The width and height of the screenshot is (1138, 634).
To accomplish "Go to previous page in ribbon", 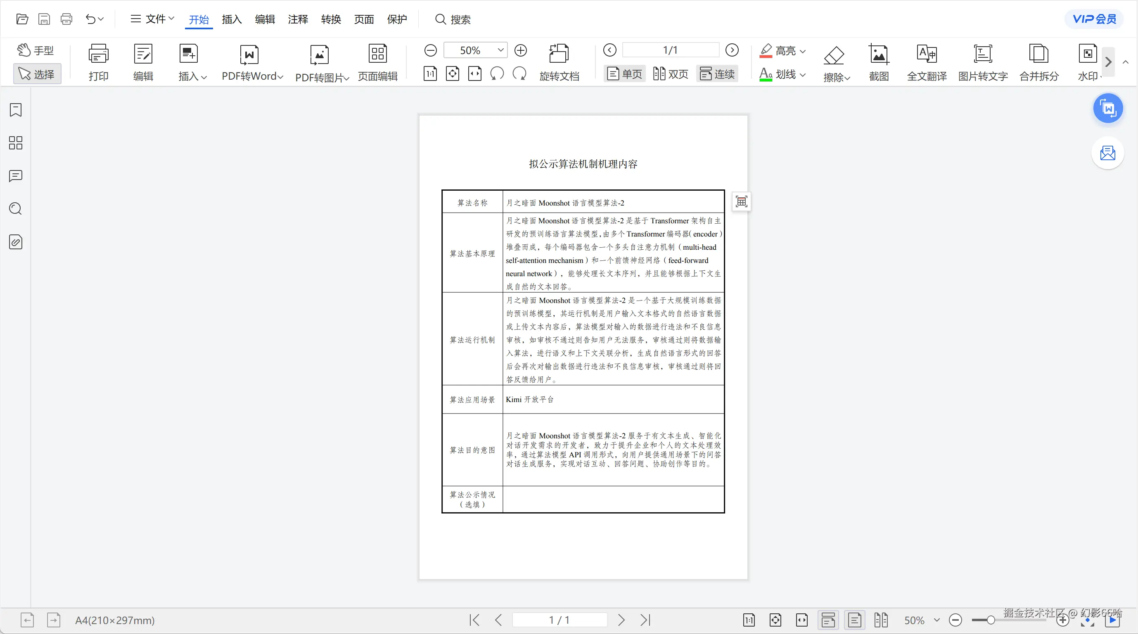I will tap(609, 50).
